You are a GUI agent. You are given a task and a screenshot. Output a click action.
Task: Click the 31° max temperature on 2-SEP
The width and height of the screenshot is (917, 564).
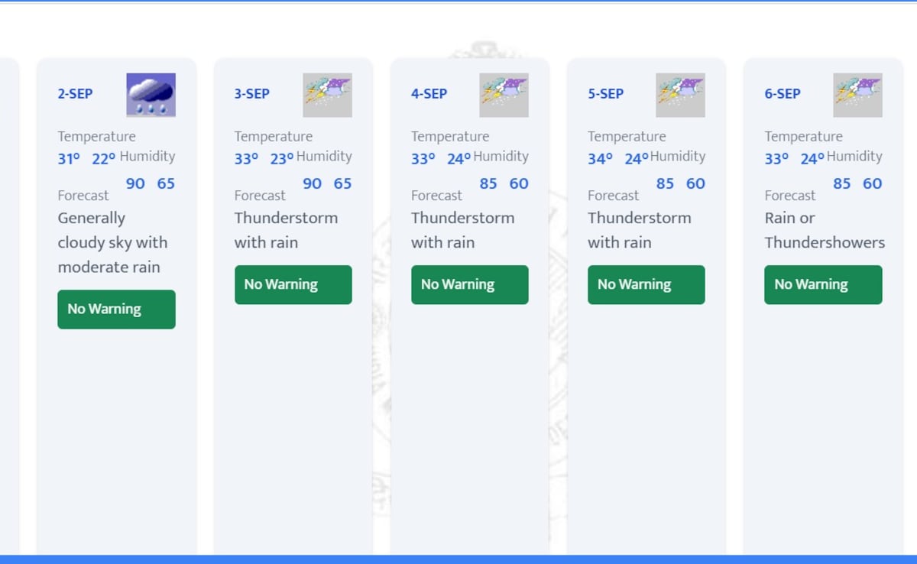pyautogui.click(x=69, y=159)
